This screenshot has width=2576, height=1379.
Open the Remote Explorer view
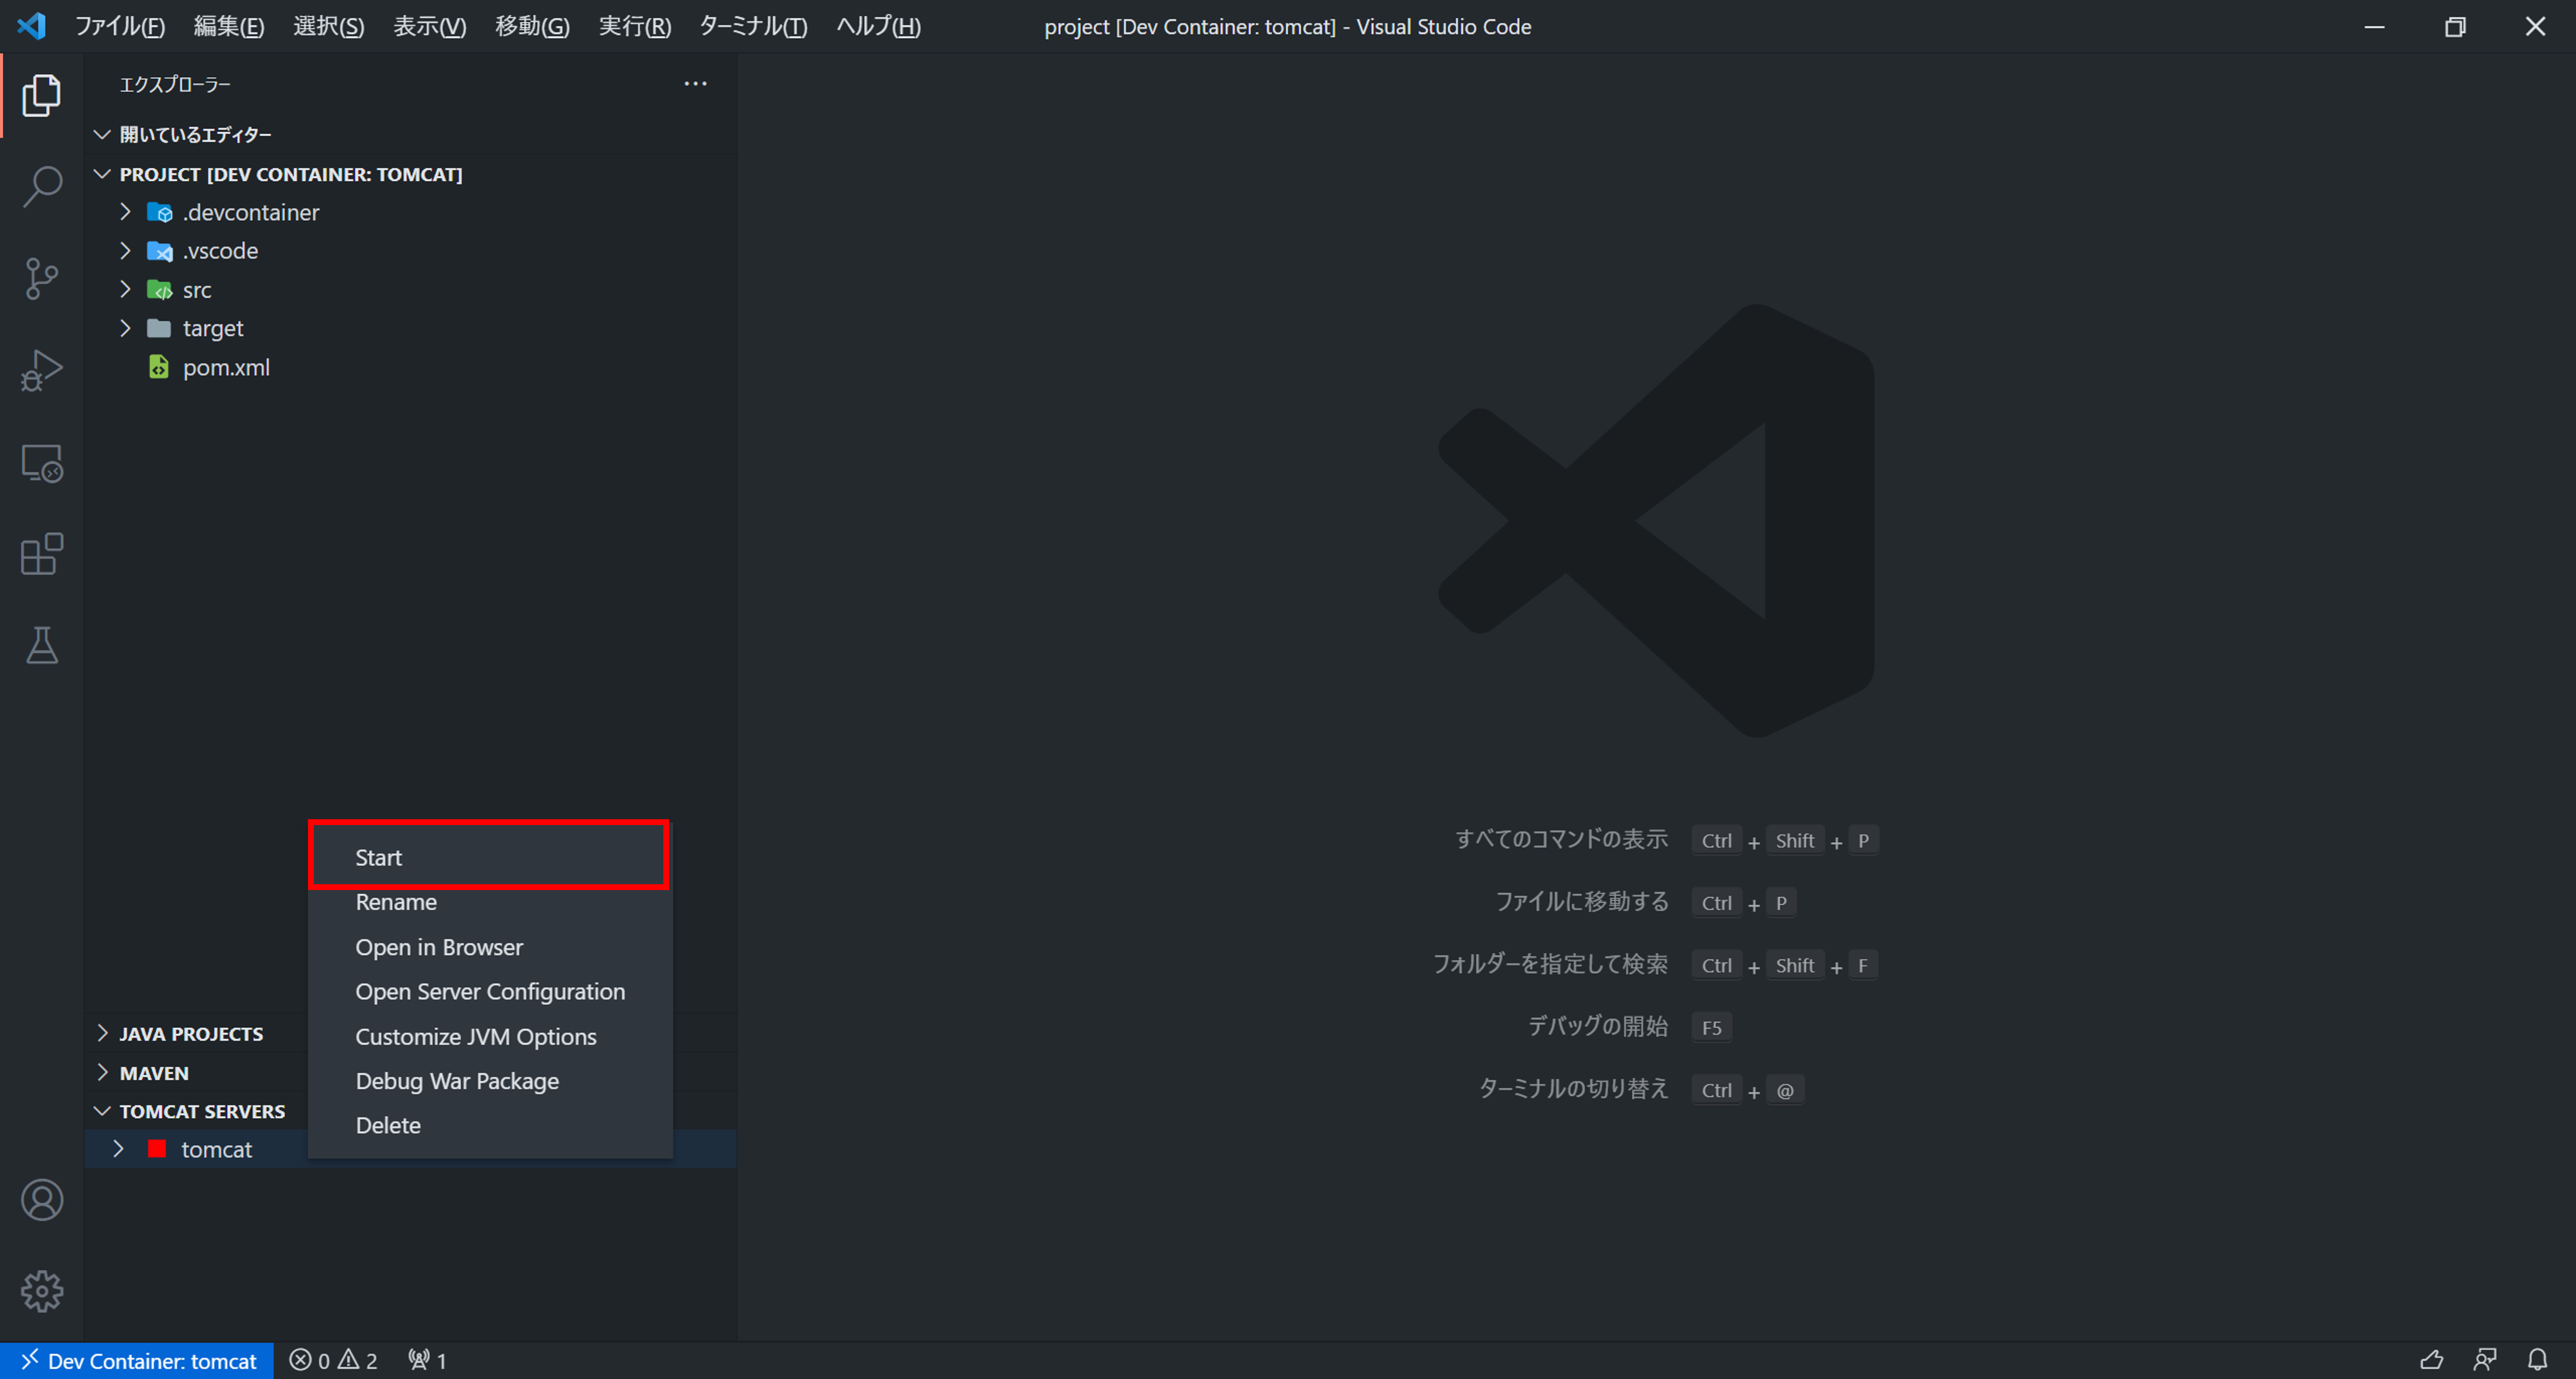(x=42, y=463)
